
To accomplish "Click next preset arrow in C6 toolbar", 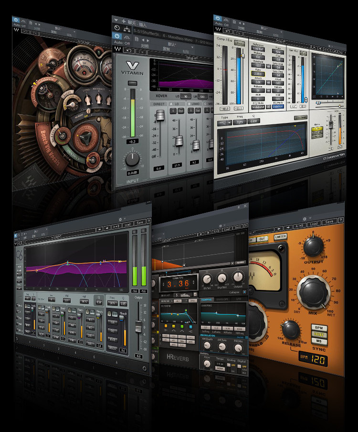I will (107, 228).
